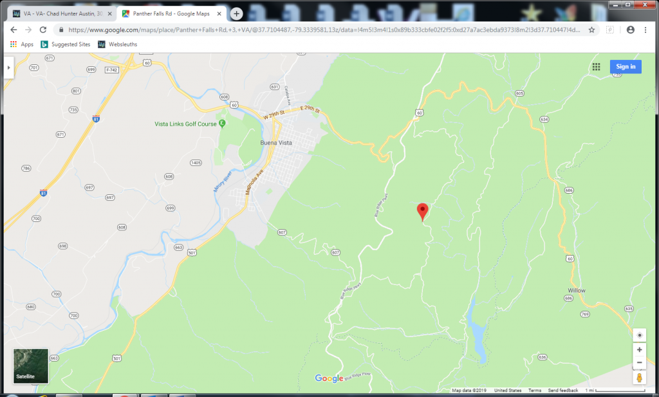Open the Chrome profile account icon
The height and width of the screenshot is (397, 659).
point(630,30)
